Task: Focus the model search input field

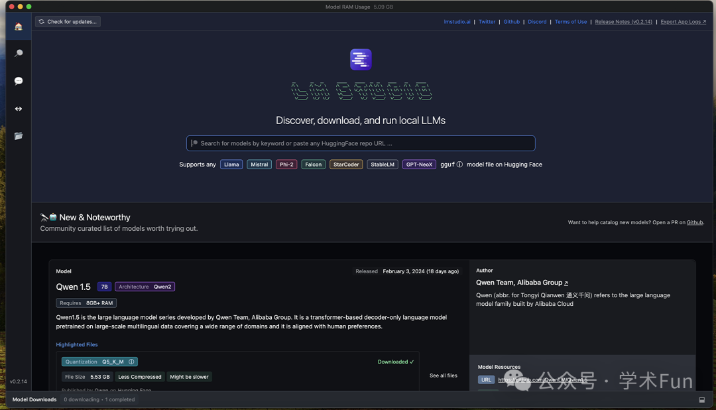Action: 361,143
